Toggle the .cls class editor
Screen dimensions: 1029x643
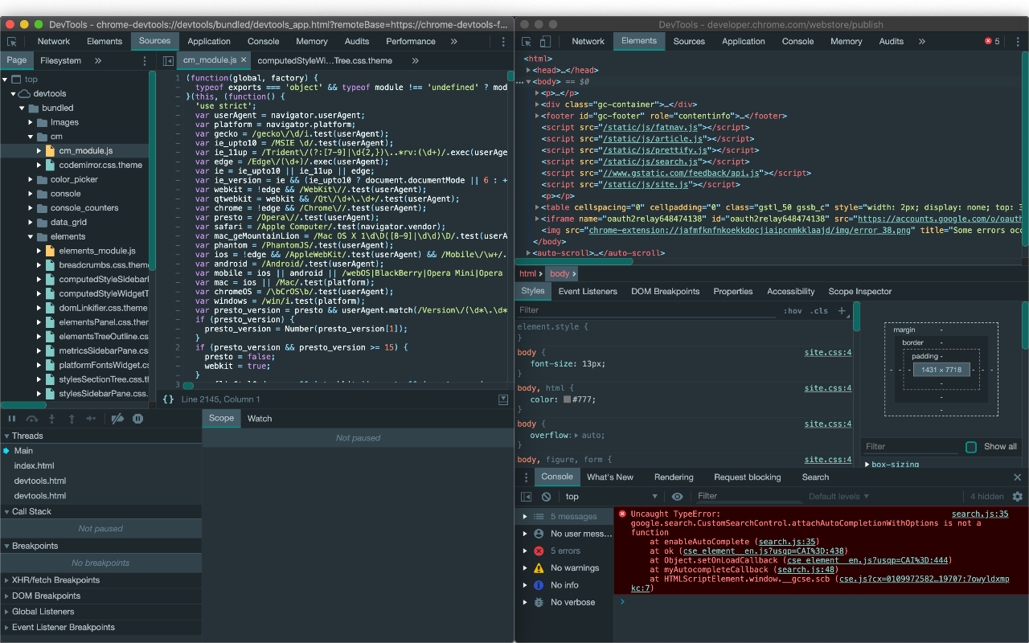pos(819,309)
